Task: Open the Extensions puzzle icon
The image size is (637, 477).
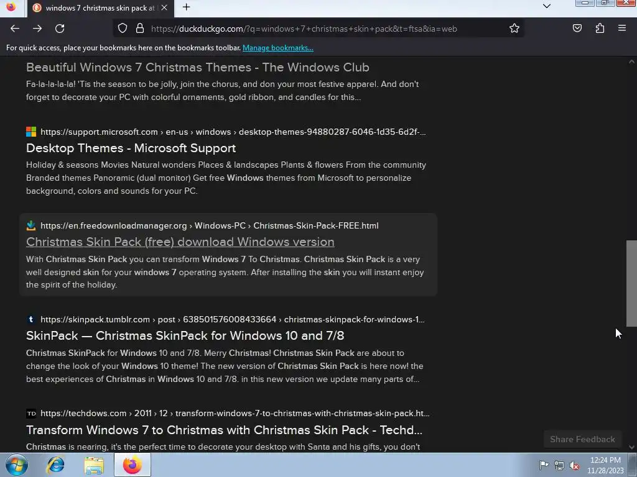Action: (600, 29)
